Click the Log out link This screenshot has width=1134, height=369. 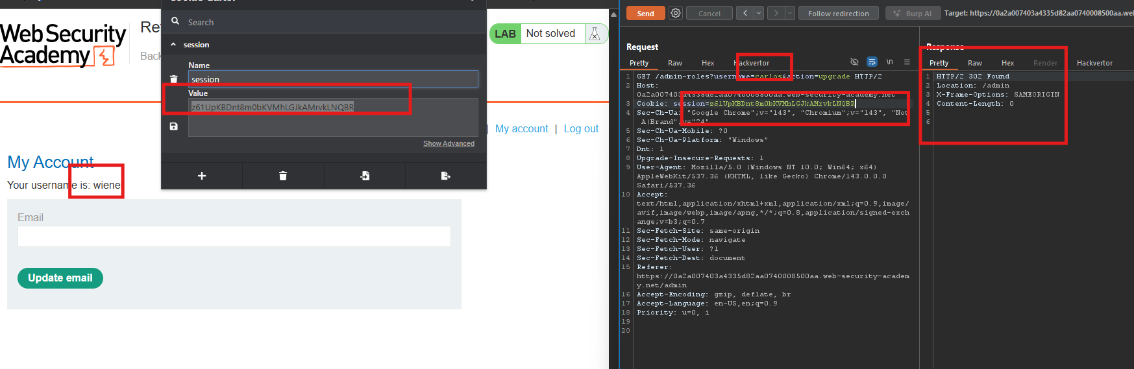(x=581, y=129)
